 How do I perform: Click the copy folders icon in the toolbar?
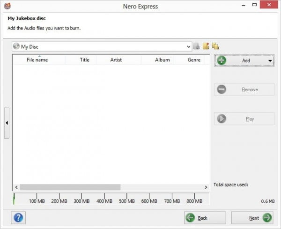click(215, 46)
